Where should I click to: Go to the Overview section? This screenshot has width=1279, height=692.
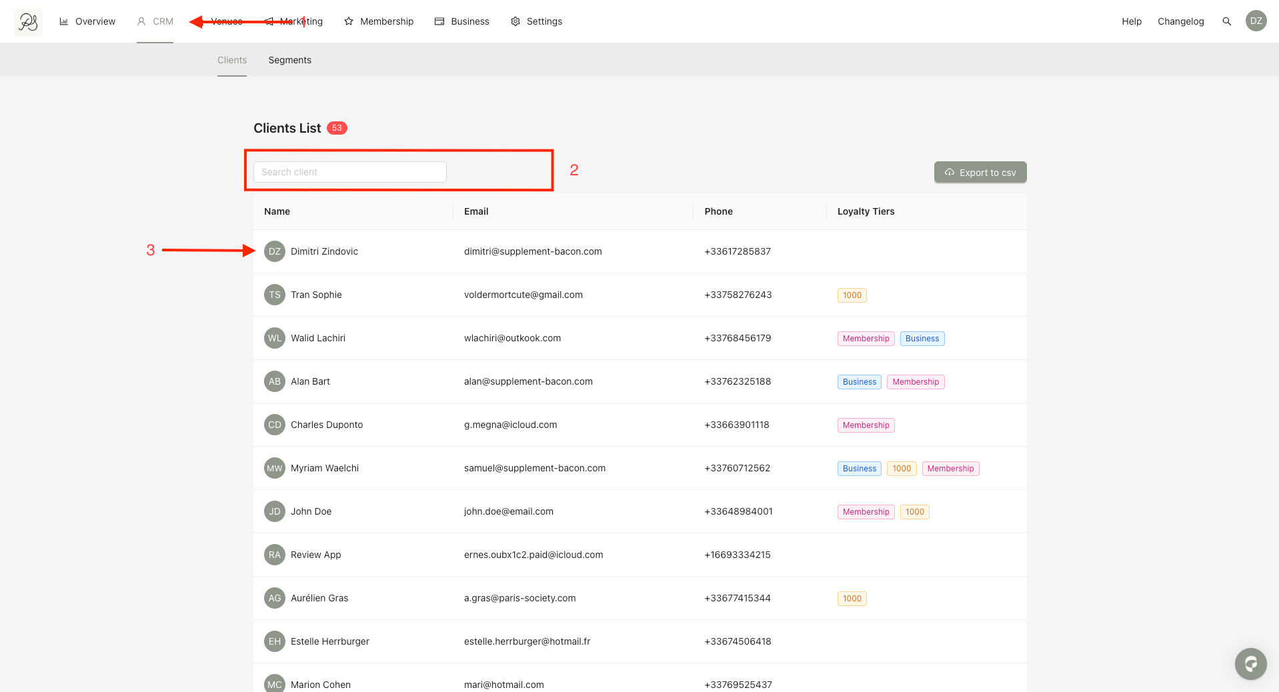pyautogui.click(x=87, y=21)
